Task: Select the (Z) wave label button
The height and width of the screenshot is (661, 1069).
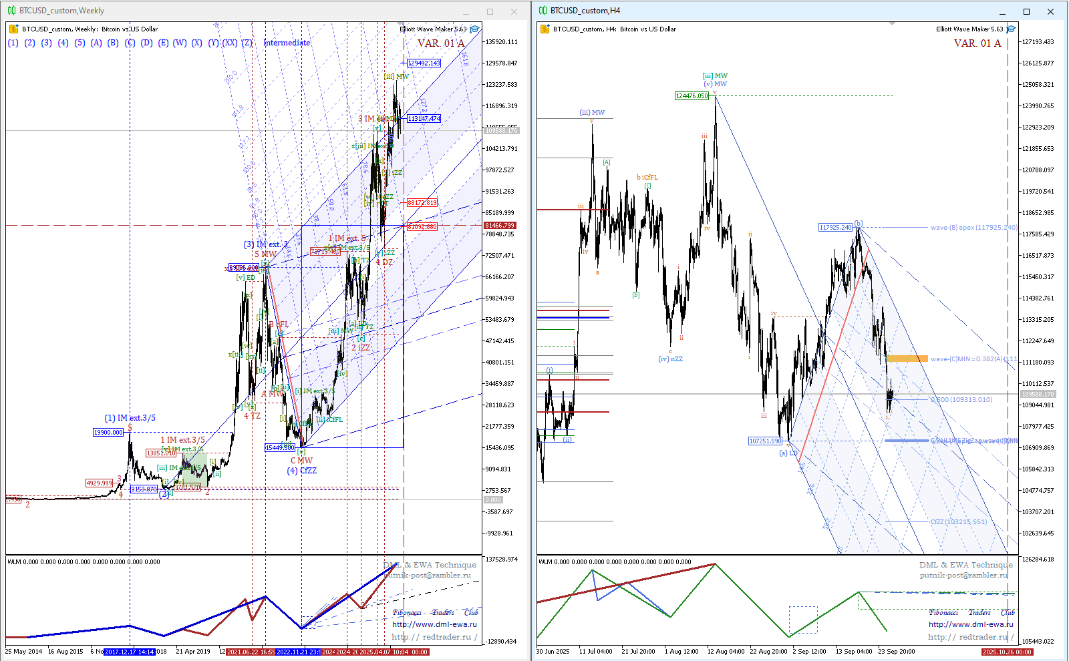Action: [247, 43]
